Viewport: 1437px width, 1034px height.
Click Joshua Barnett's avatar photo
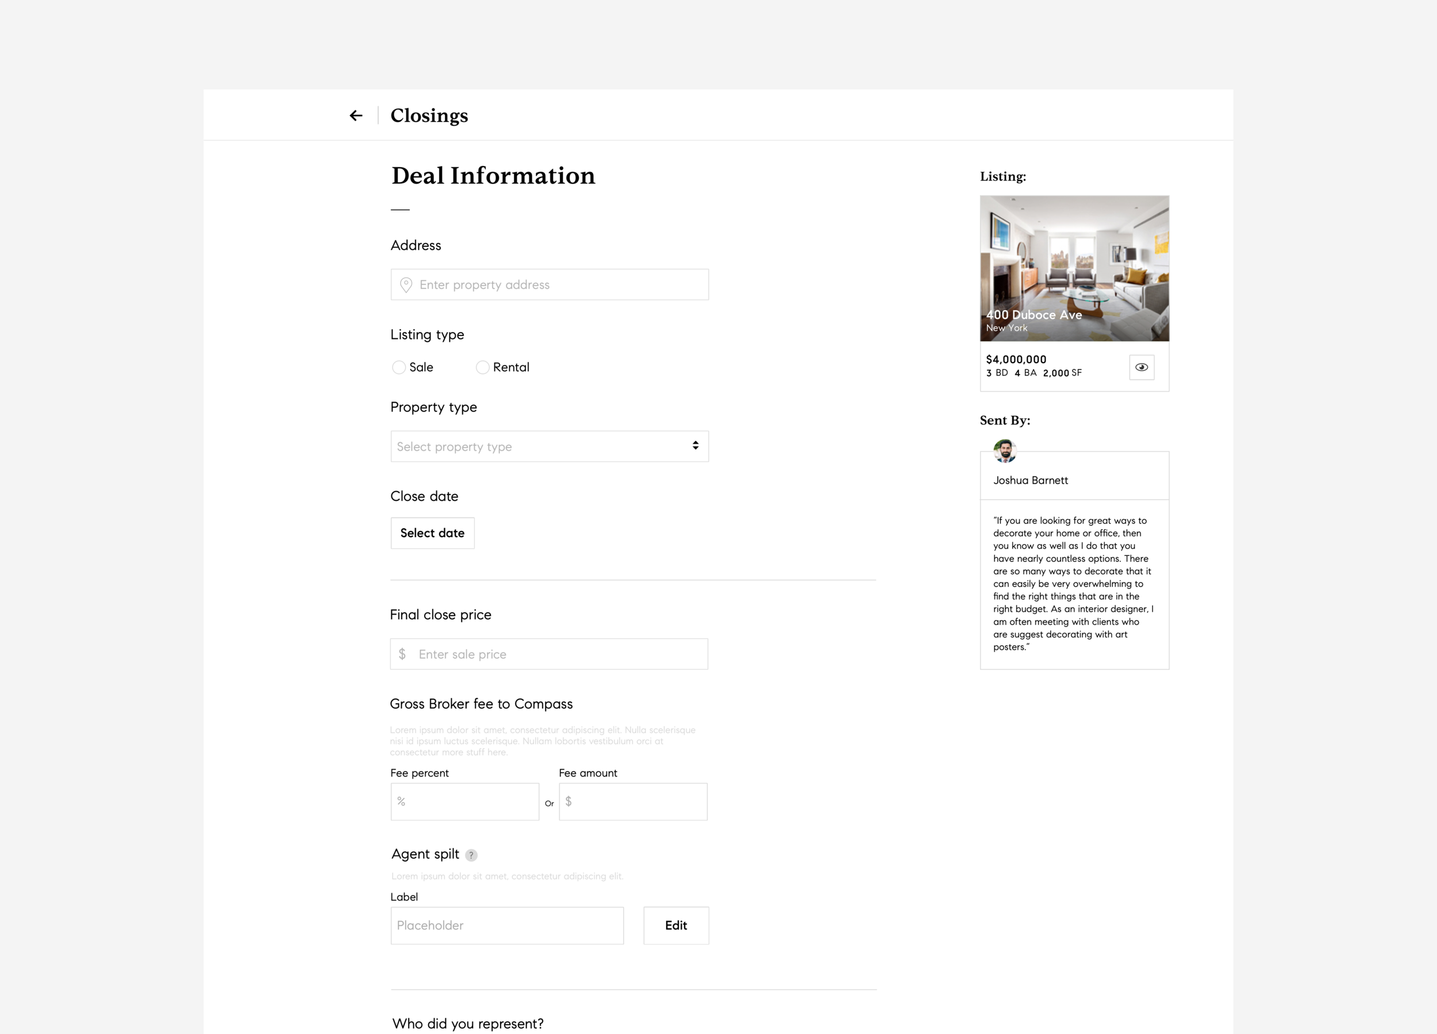click(x=1004, y=451)
